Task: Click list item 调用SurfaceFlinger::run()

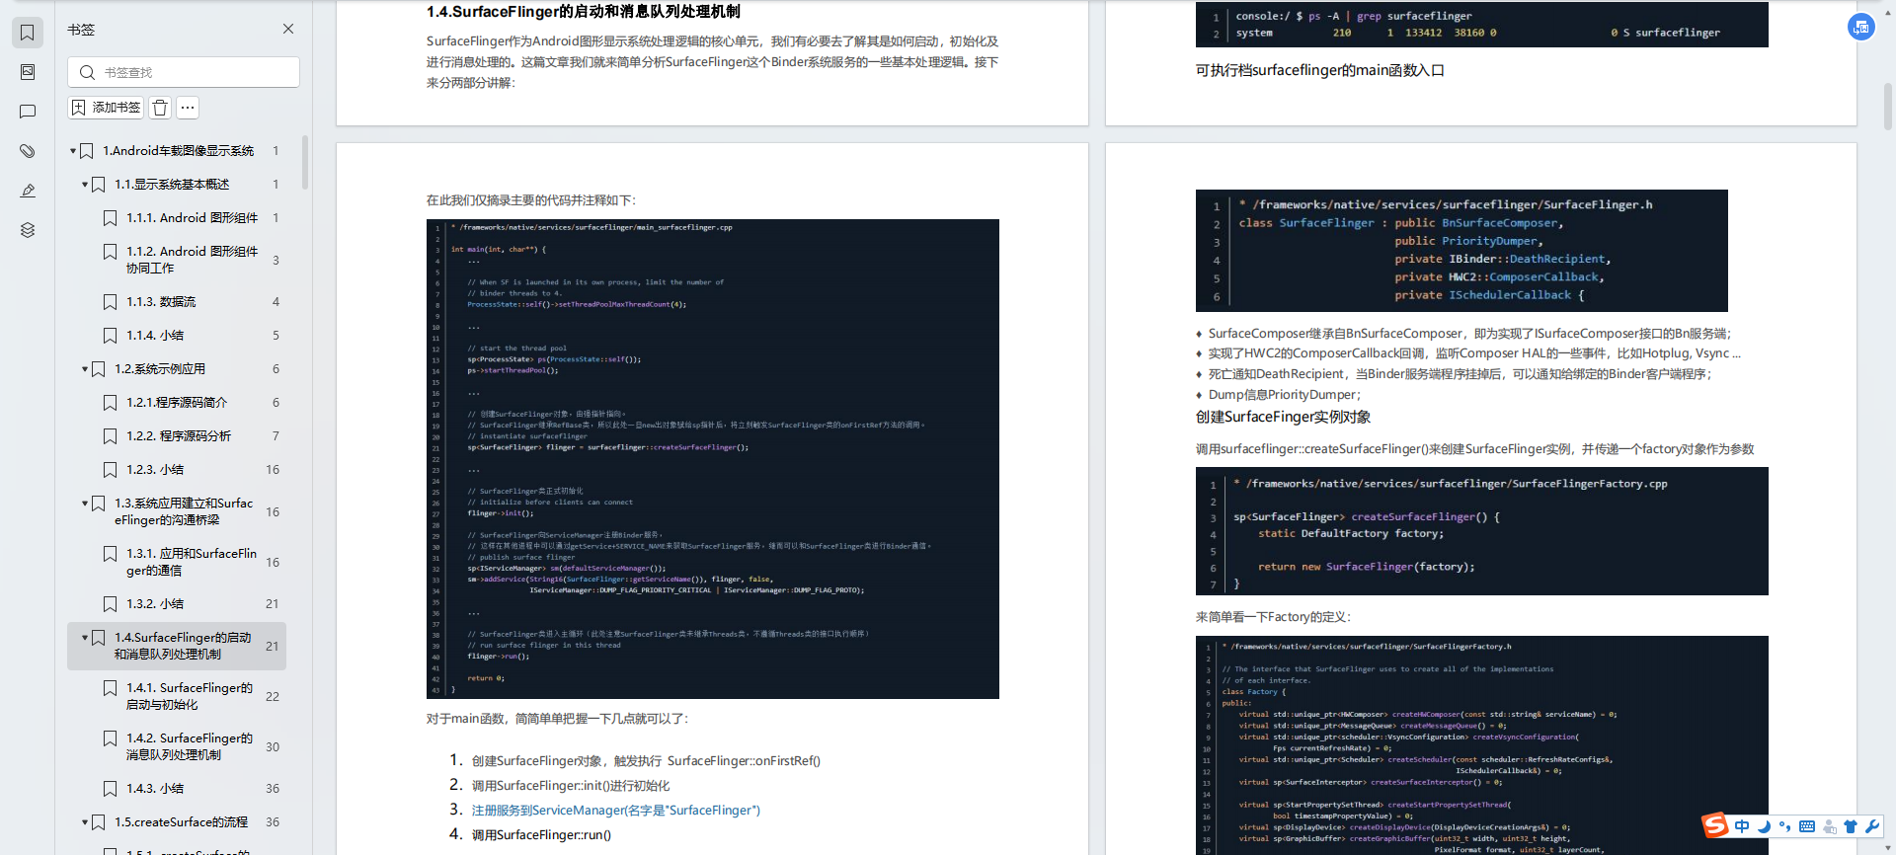Action: point(541,835)
